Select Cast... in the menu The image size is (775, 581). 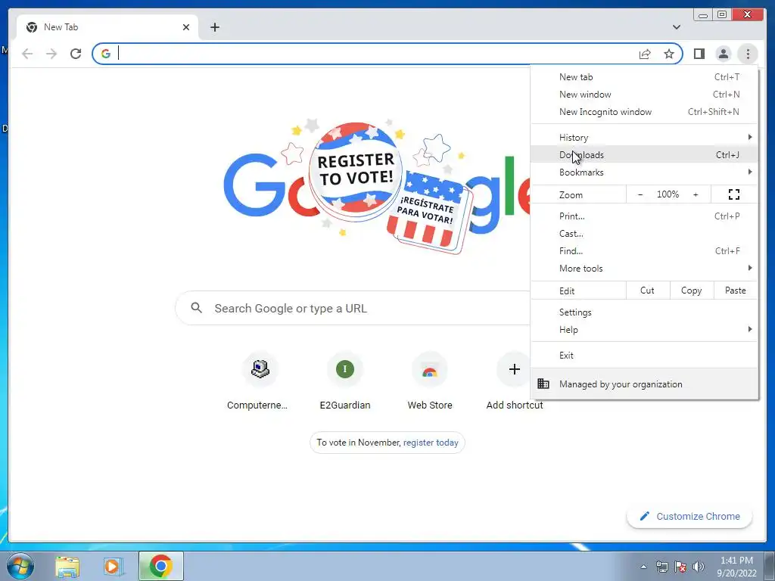(x=644, y=233)
